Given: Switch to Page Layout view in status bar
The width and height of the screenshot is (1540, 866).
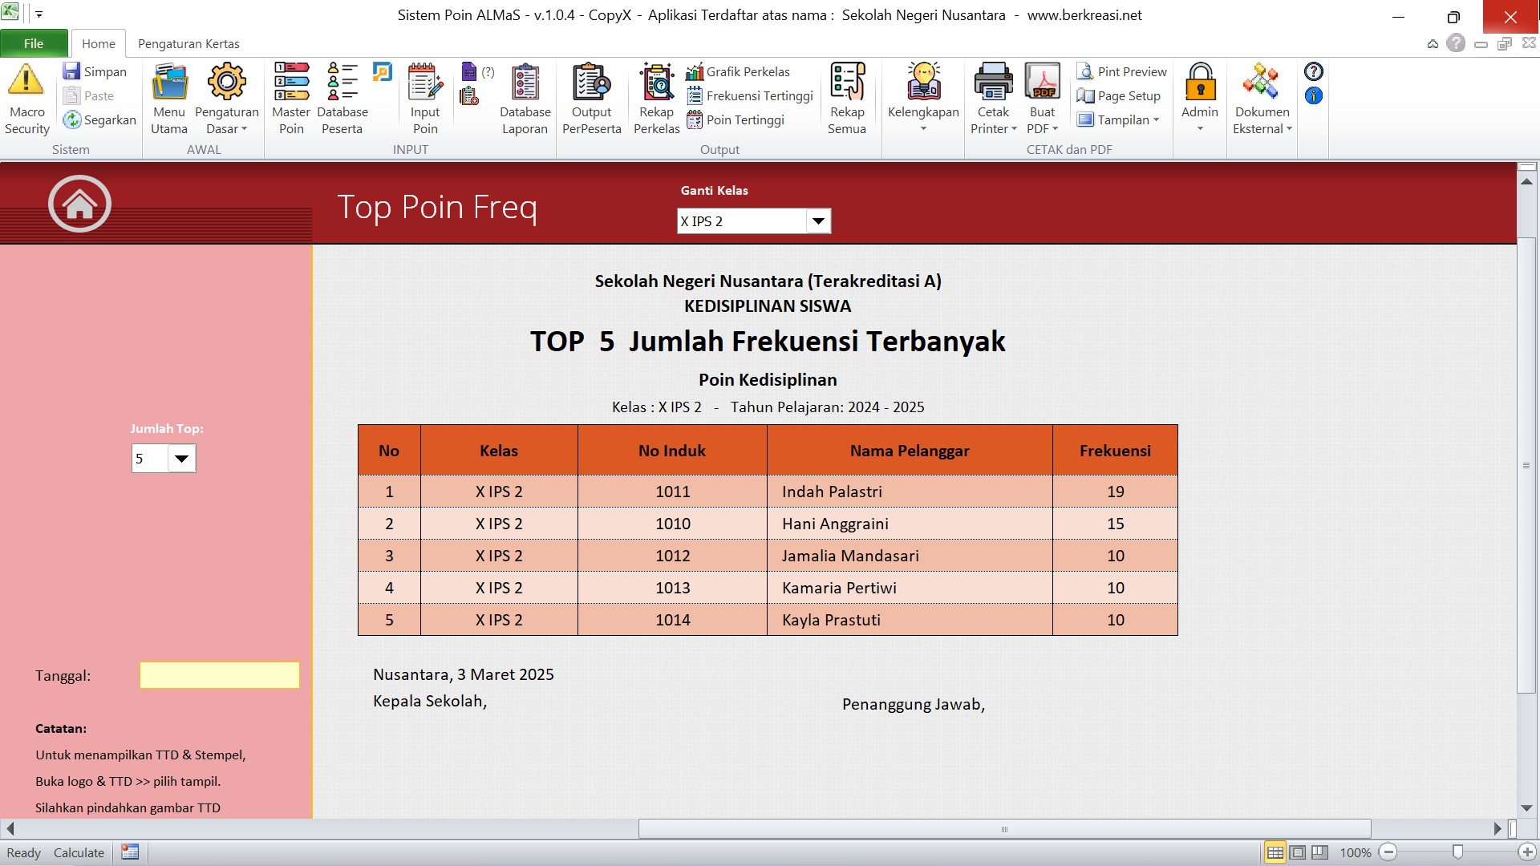Looking at the screenshot, I should tap(1297, 852).
